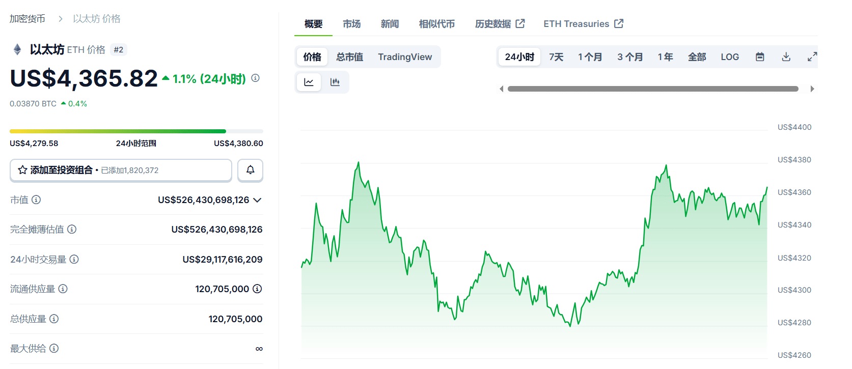Set chart range to 3个月
This screenshot has height=369, width=852.
click(630, 57)
